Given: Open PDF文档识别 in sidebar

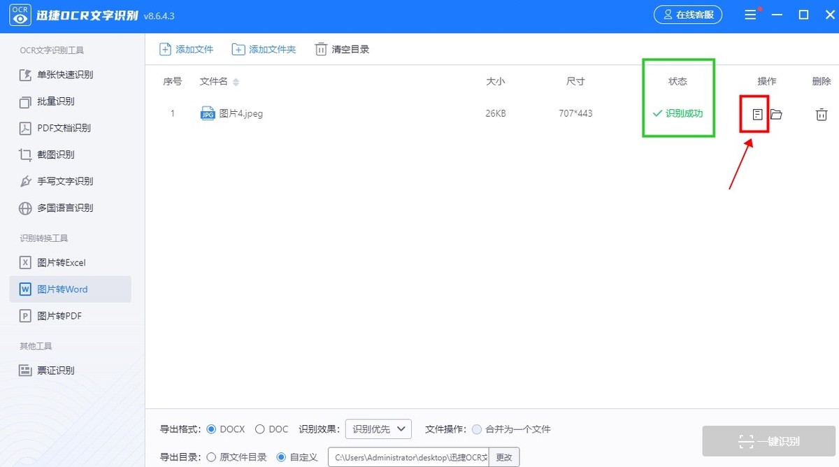Looking at the screenshot, I should click(70, 128).
